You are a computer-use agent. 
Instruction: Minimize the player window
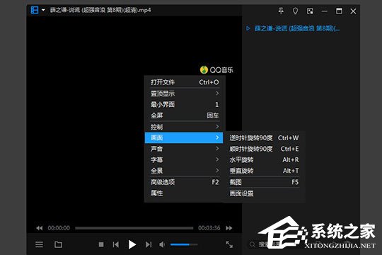[324, 11]
